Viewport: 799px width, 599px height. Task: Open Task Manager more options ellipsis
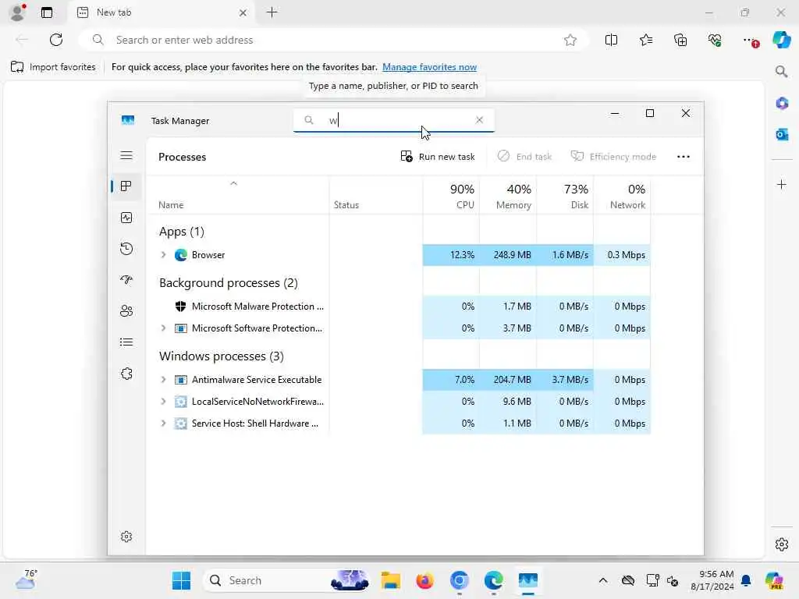pyautogui.click(x=684, y=156)
